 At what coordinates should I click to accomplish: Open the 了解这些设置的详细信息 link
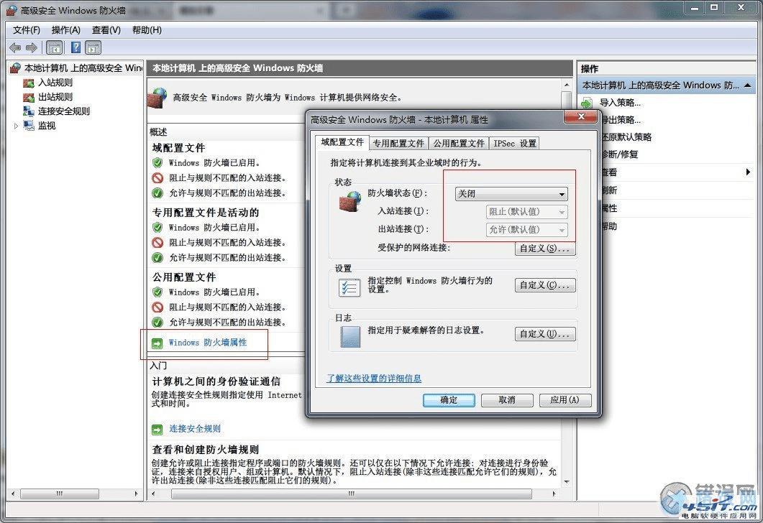point(373,378)
